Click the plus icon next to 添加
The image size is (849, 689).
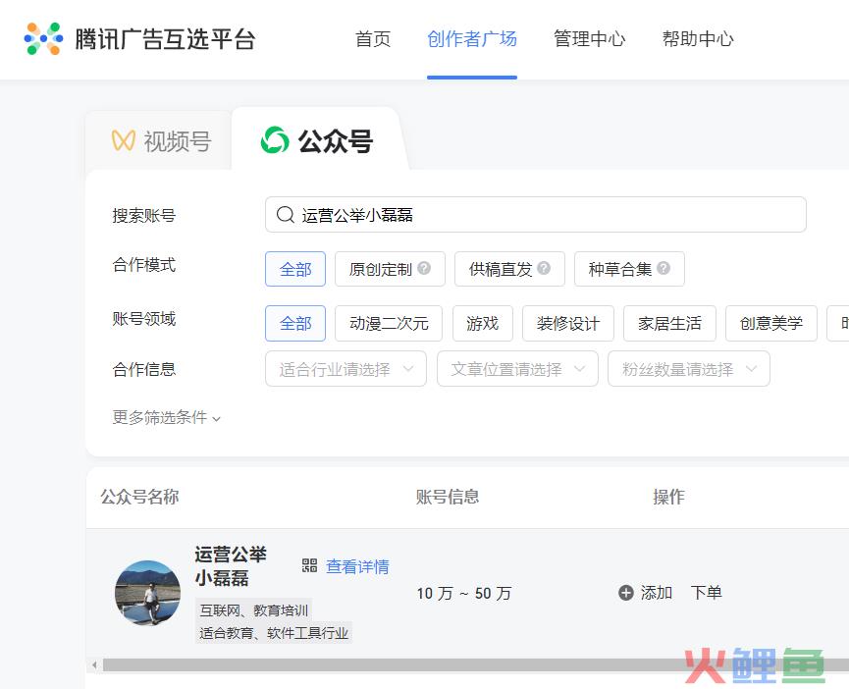(x=625, y=593)
